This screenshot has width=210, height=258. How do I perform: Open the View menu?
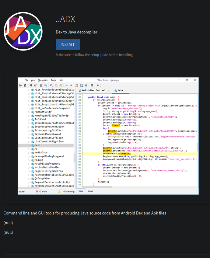coord(33,80)
